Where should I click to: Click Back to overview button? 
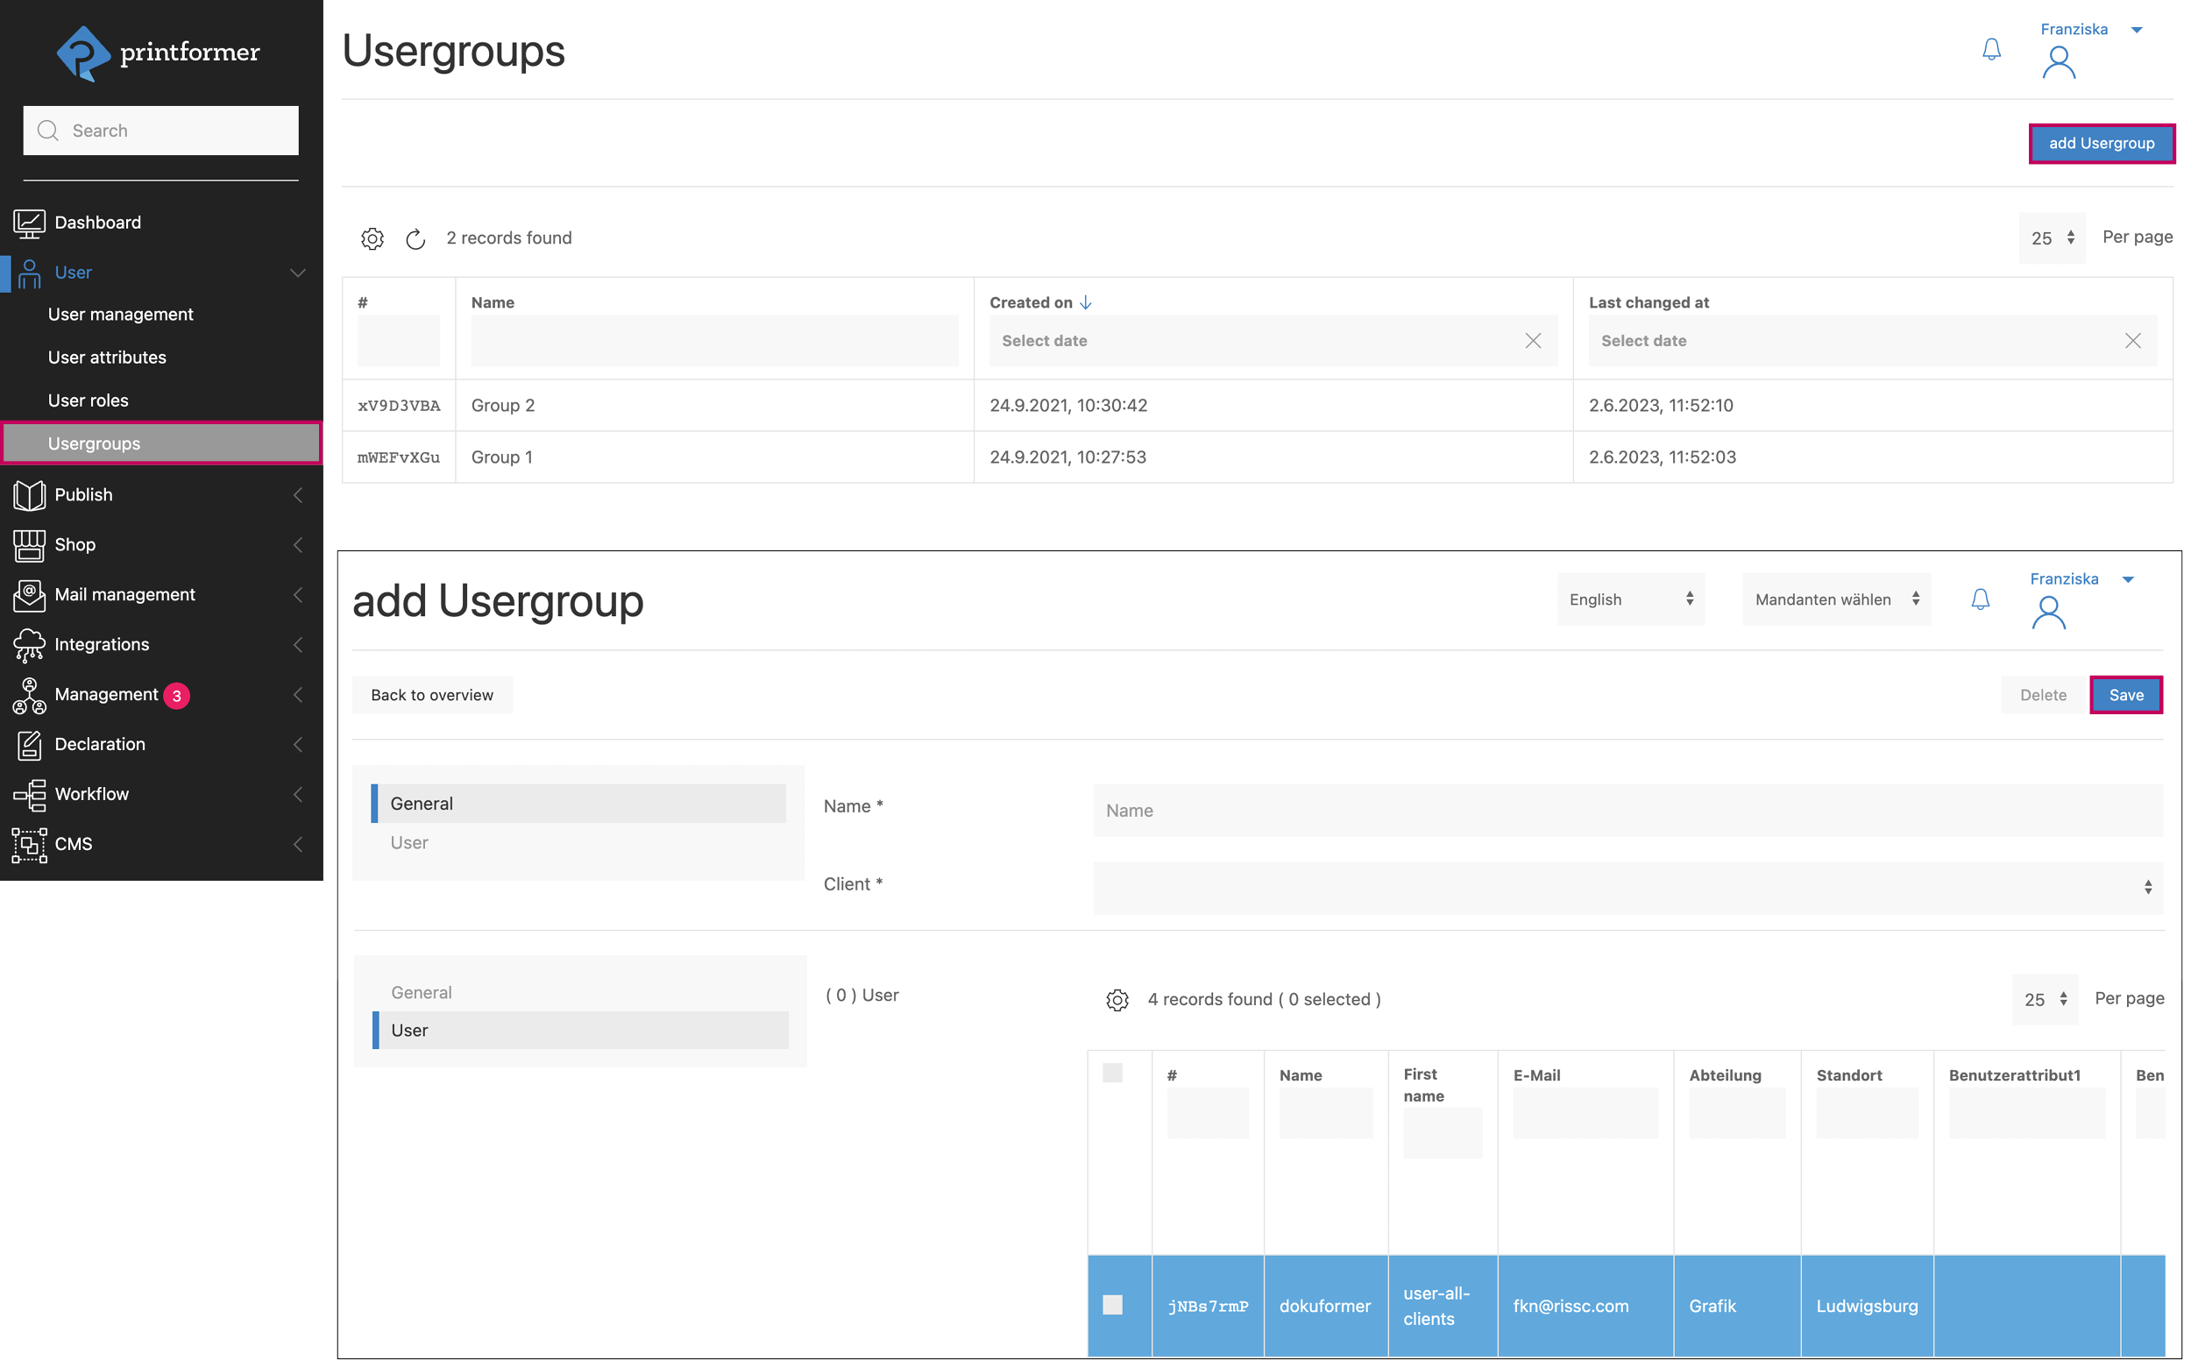pyautogui.click(x=432, y=695)
